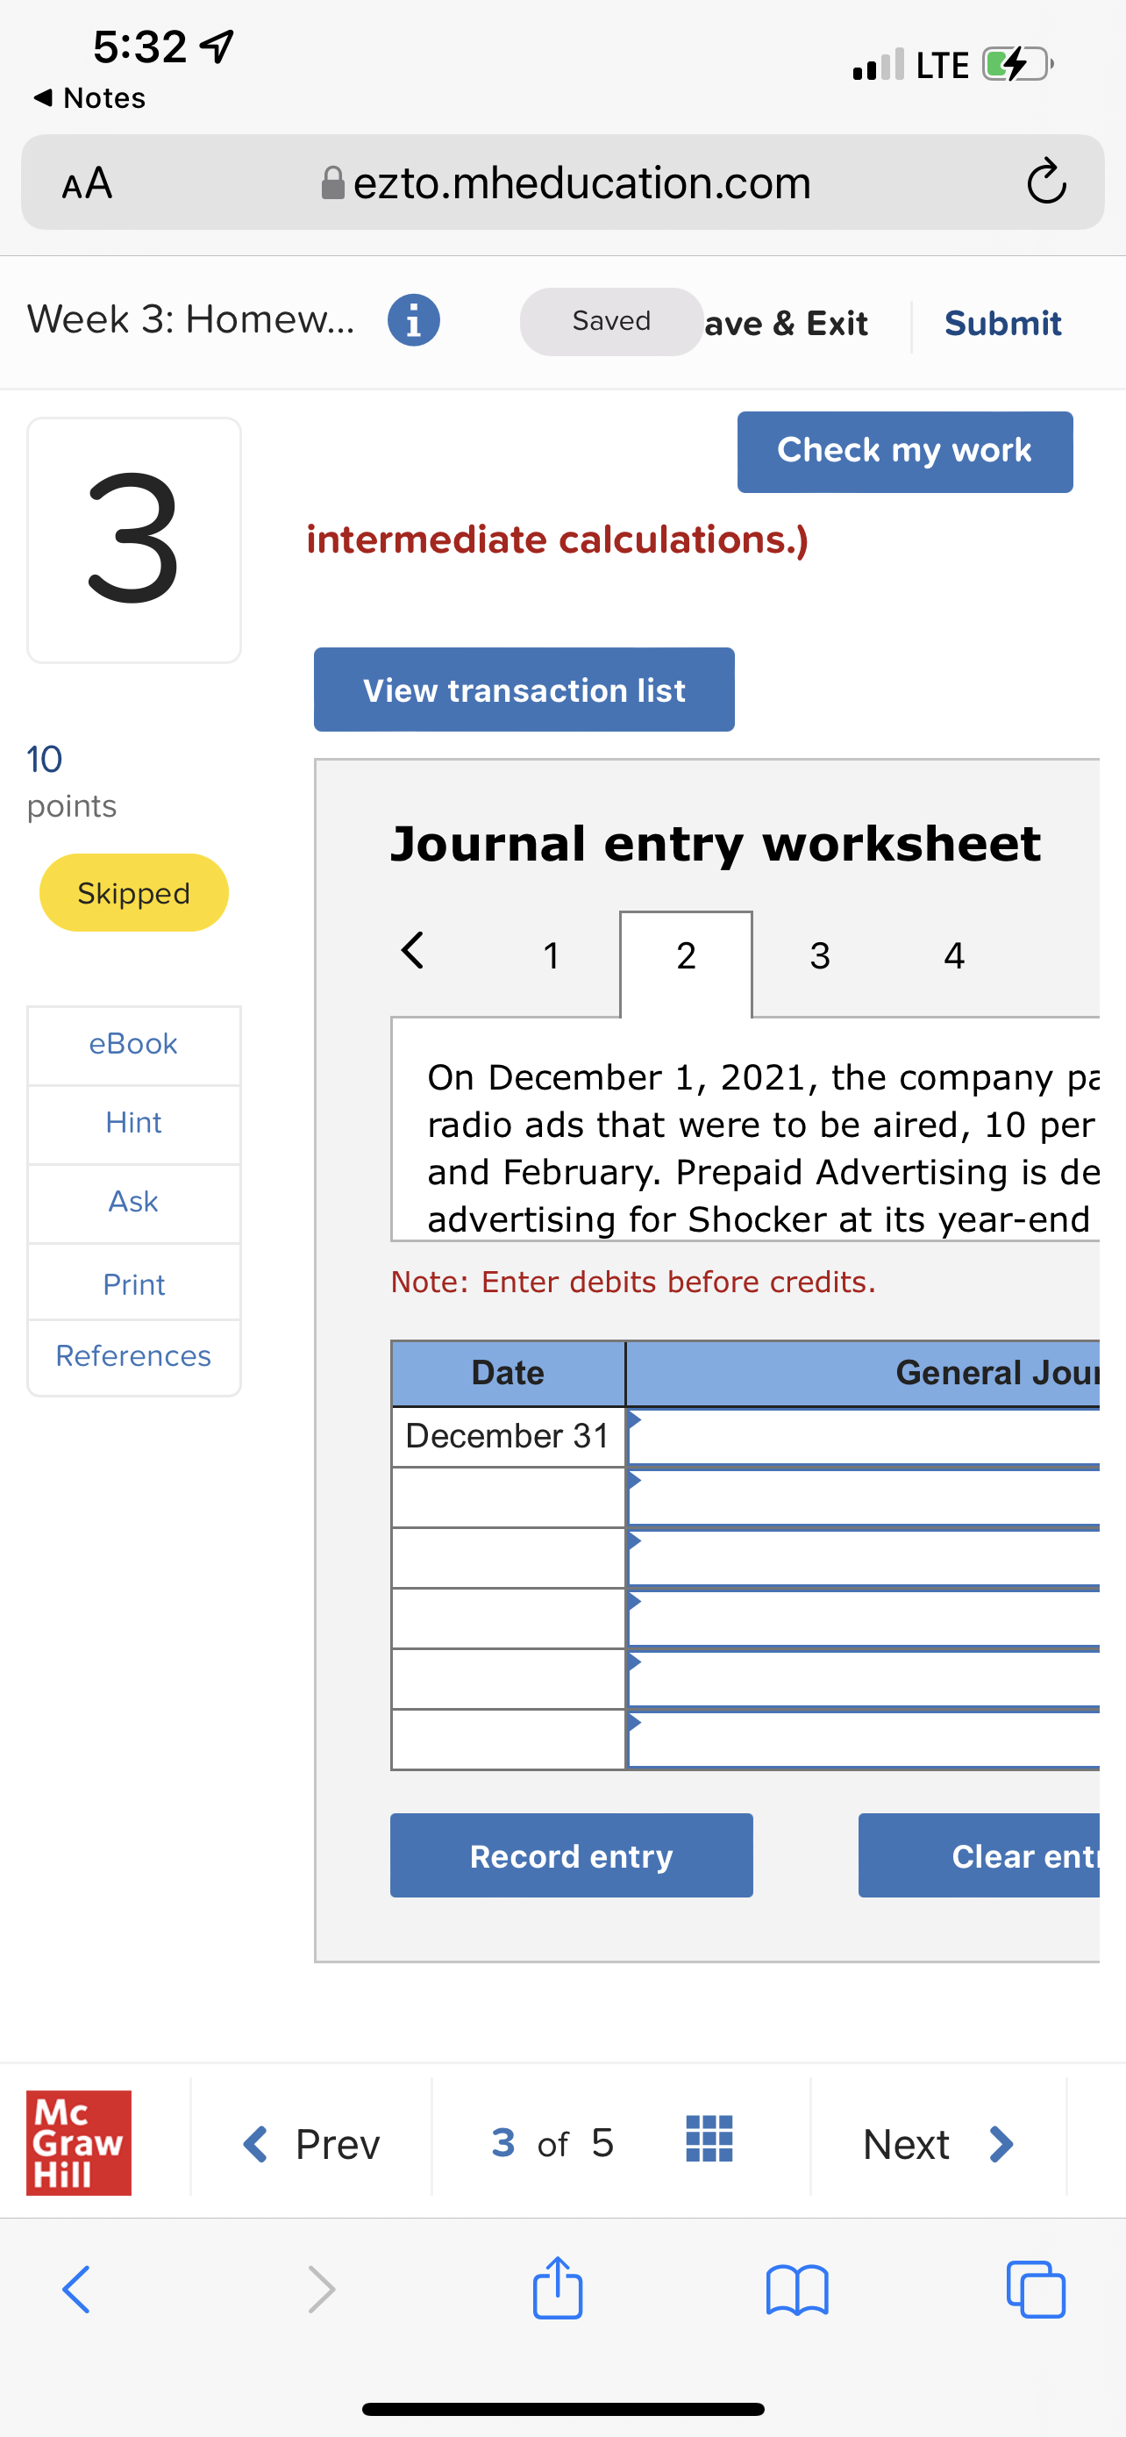Open the first General Journal account dropdown

pos(862,1437)
